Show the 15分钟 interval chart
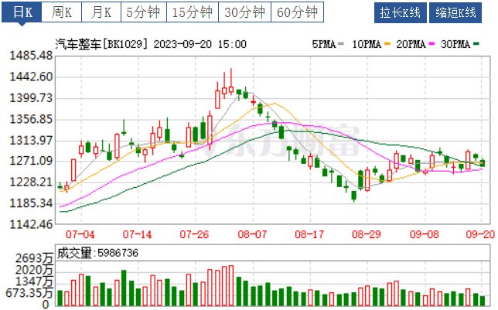This screenshot has width=498, height=310. click(192, 12)
